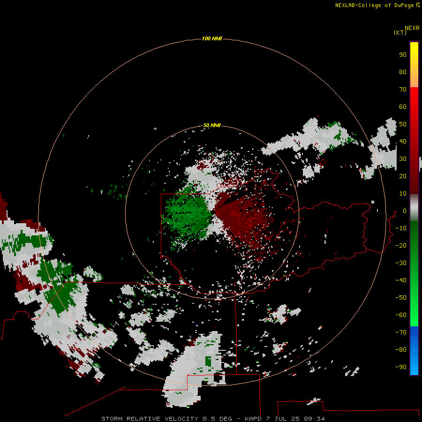Click the 20 value on the velocity scale

point(403,176)
